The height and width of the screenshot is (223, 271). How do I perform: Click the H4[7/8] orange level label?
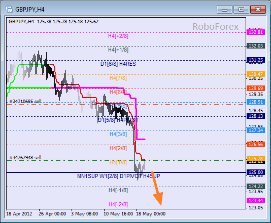tap(118, 78)
